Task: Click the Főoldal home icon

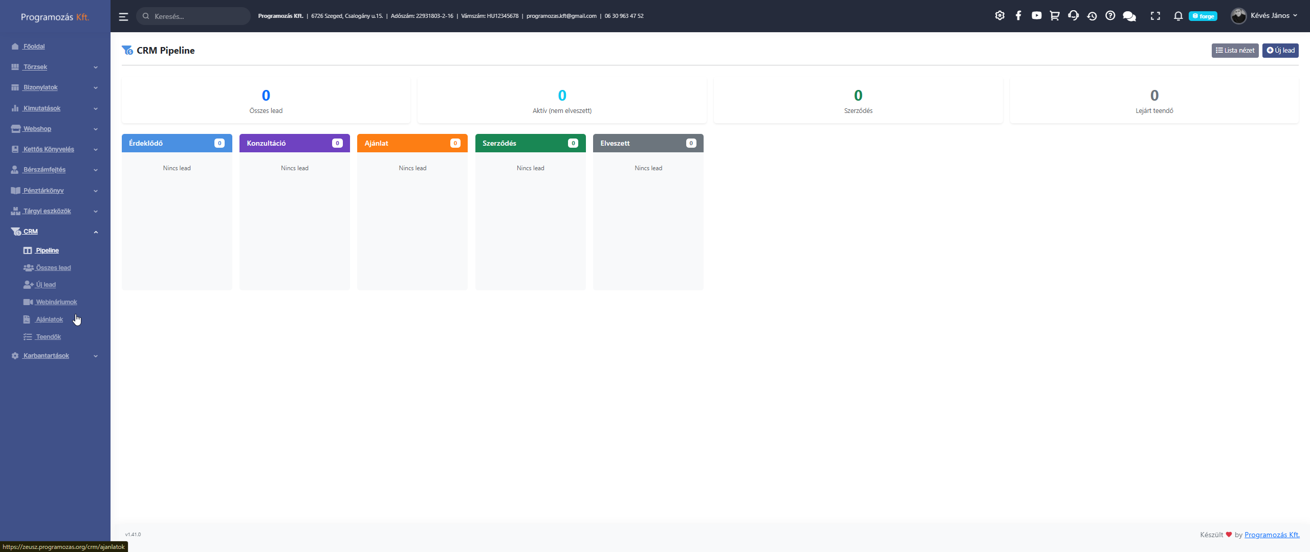Action: [15, 47]
